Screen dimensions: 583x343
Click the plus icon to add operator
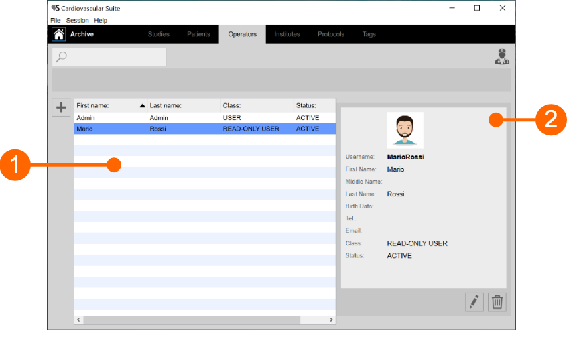pyautogui.click(x=61, y=107)
